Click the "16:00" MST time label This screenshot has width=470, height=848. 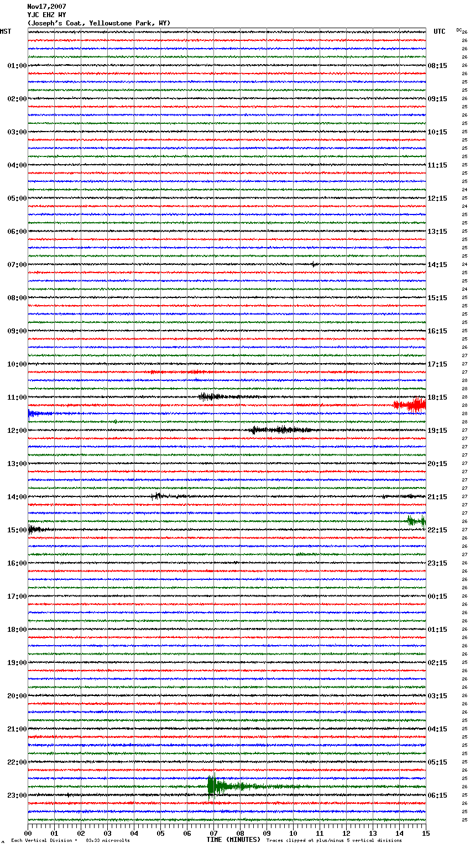click(17, 563)
